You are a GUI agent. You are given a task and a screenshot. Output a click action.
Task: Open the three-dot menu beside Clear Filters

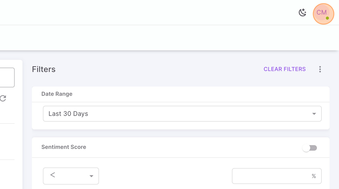point(320,69)
